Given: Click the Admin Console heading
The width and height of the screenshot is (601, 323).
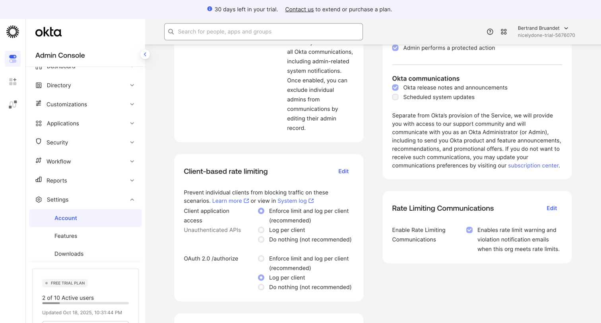Looking at the screenshot, I should pos(60,55).
